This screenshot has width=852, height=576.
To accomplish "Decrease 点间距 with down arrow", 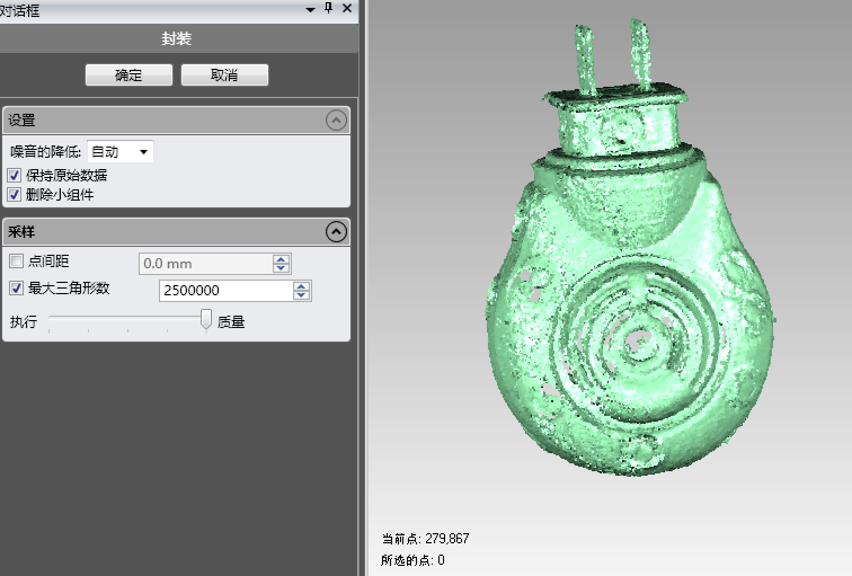I will point(281,268).
